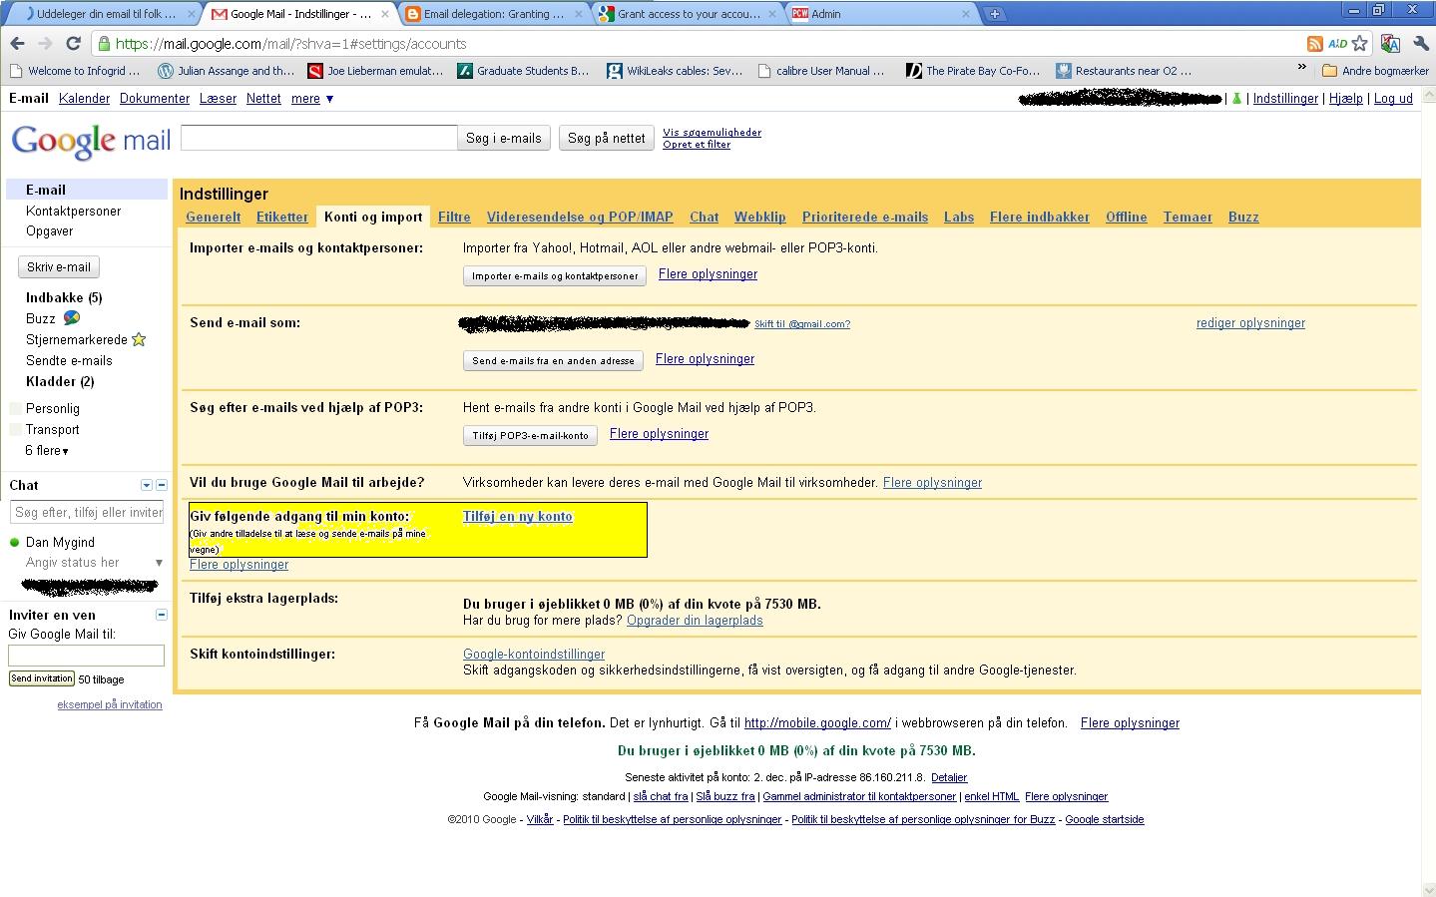The image size is (1436, 897).
Task: Open the Chrome wrench menu
Action: pos(1421,44)
